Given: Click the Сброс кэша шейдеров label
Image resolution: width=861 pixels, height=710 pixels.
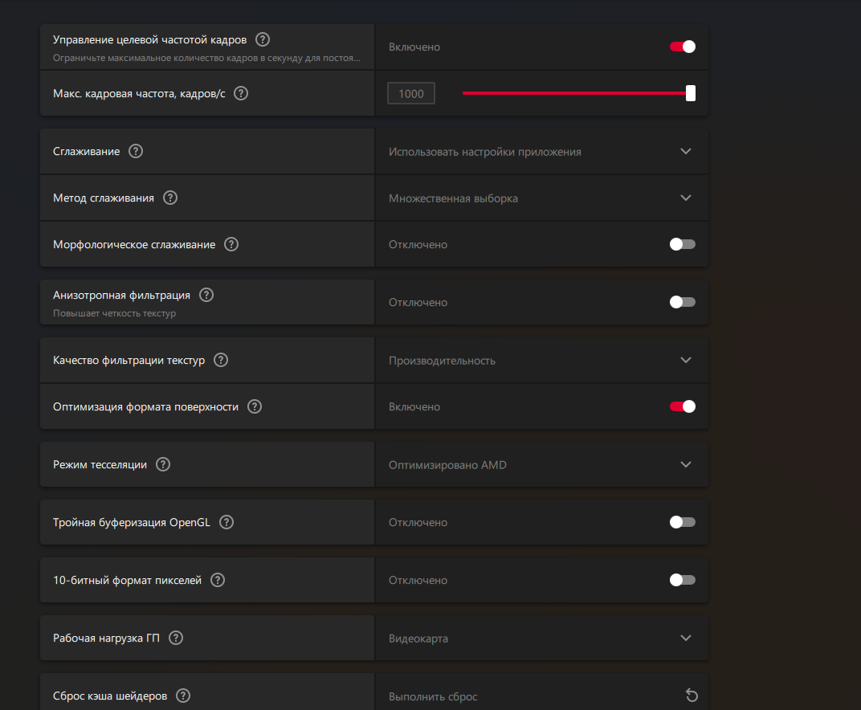Looking at the screenshot, I should pyautogui.click(x=110, y=696).
